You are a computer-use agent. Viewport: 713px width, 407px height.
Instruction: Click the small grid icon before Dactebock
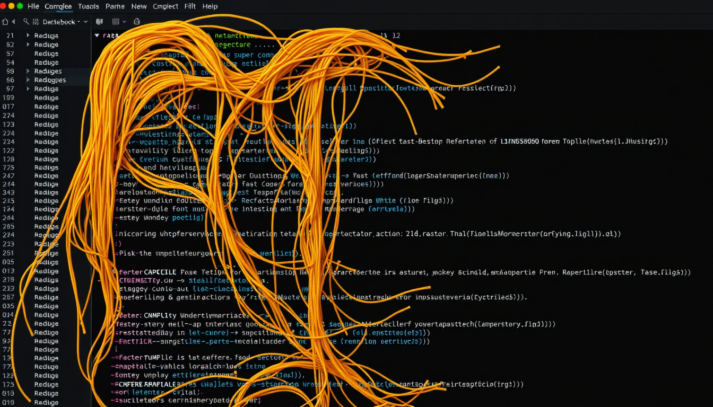(x=36, y=22)
